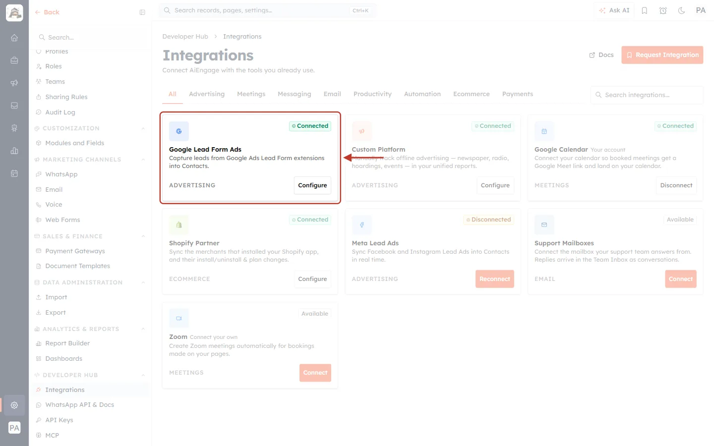This screenshot has height=446, width=714.
Task: Open the Ask AI assistant
Action: pyautogui.click(x=614, y=10)
